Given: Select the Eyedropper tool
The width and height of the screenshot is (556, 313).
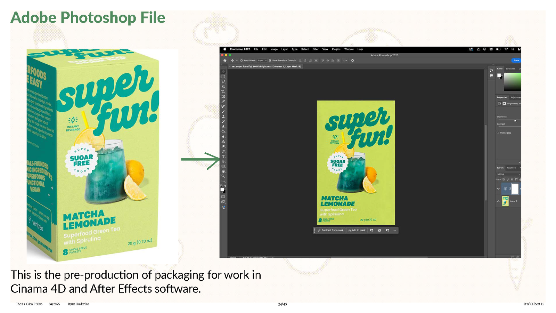Looking at the screenshot, I should (223, 102).
